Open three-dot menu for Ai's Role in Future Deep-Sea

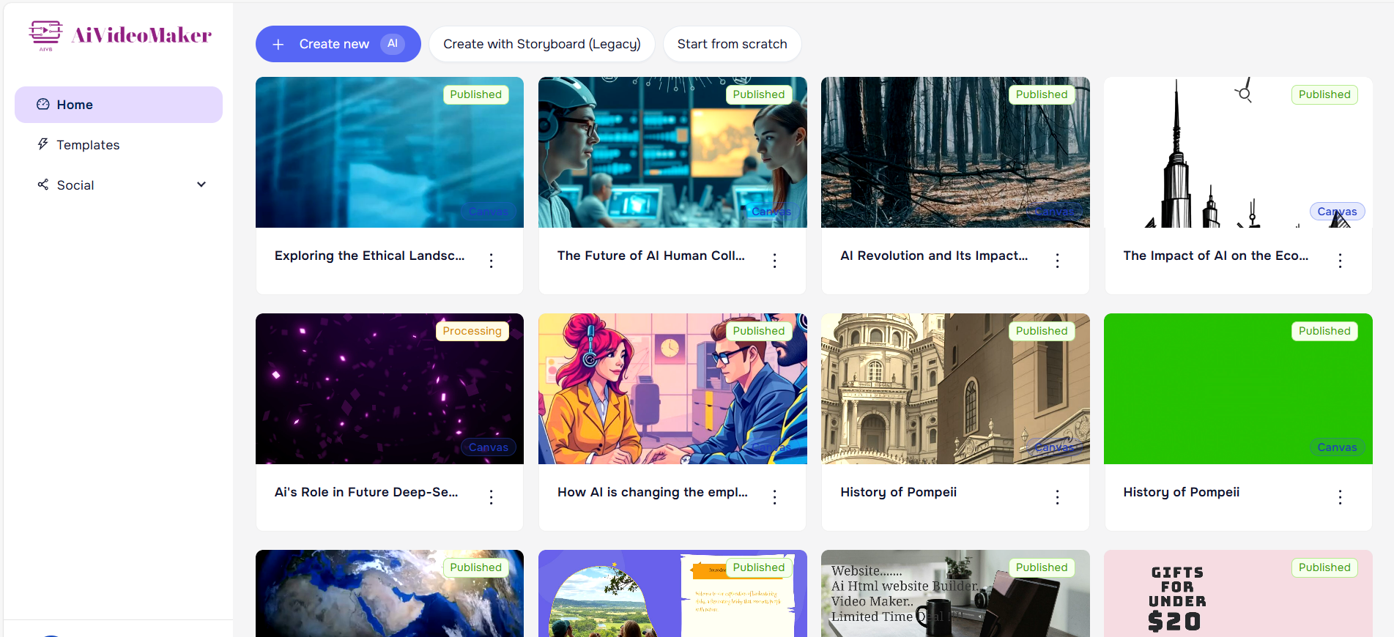coord(492,497)
